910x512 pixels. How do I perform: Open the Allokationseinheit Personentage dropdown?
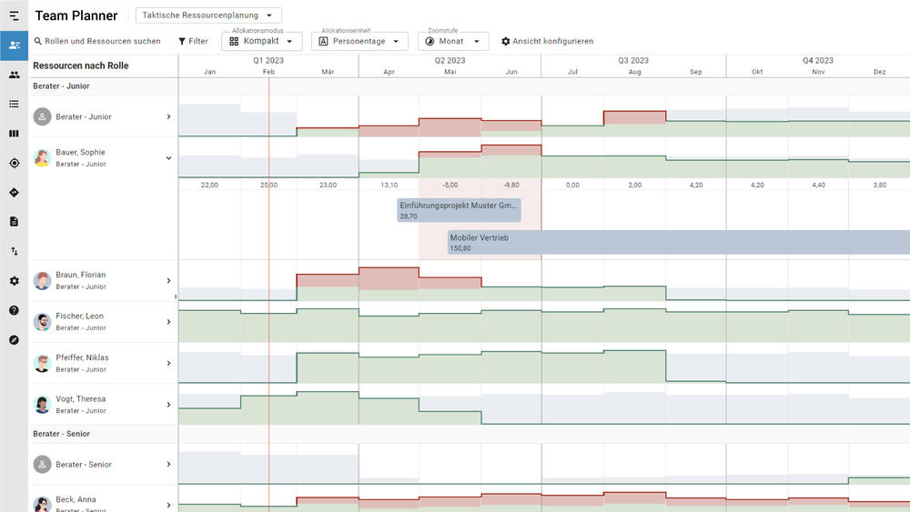pos(359,41)
